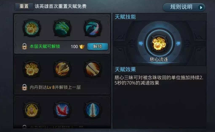Click the gold ingot currency icon

(82, 47)
